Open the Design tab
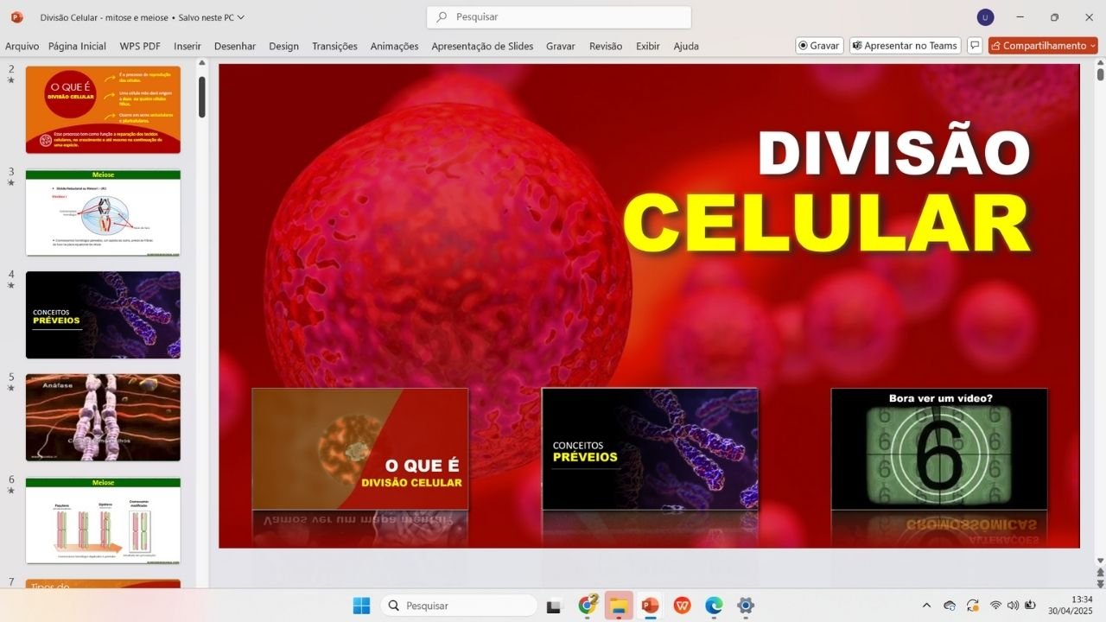The image size is (1106, 622). 283,46
